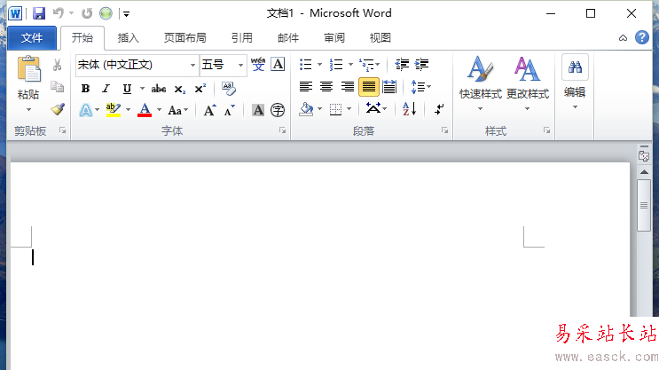Click the Clear Formatting eraser icon
This screenshot has width=659, height=370.
[x=229, y=89]
